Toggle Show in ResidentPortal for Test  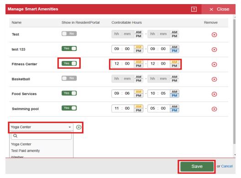pos(69,34)
